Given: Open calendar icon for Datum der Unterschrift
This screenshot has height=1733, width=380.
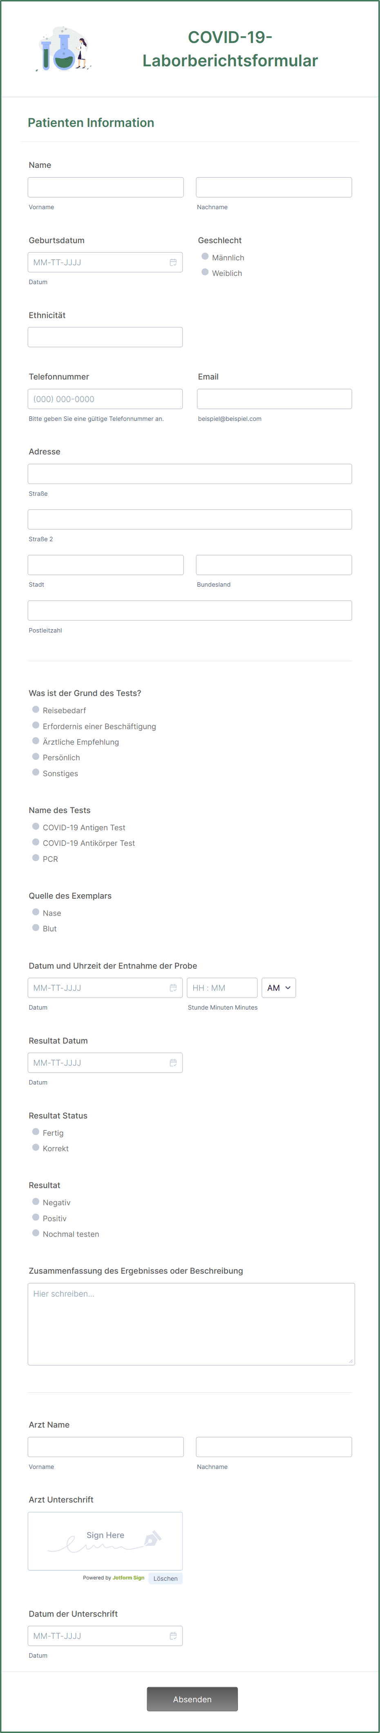Looking at the screenshot, I should click(172, 1636).
